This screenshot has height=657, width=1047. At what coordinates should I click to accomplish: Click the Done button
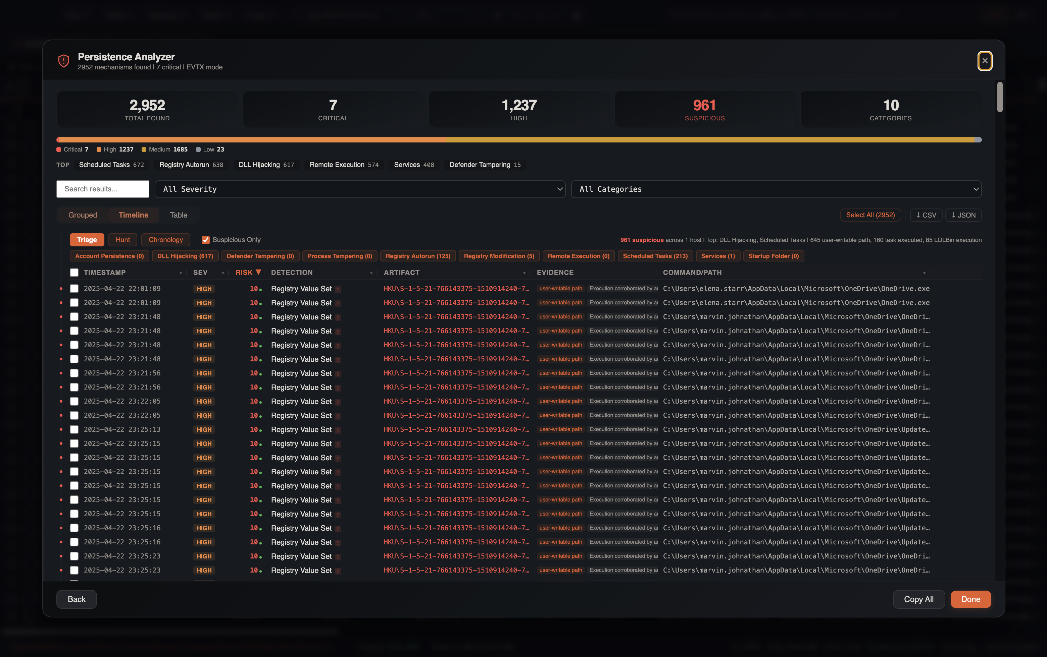[970, 599]
